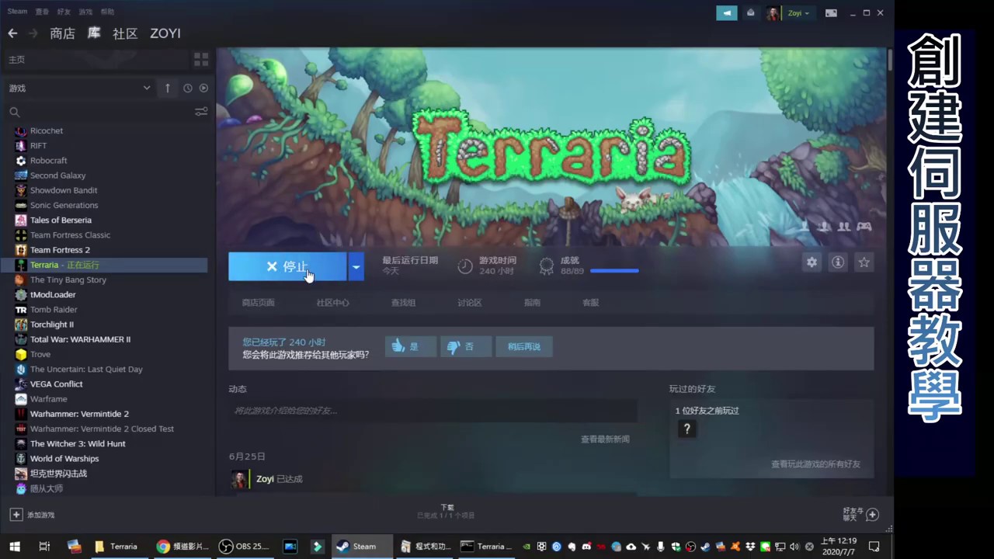Open Terraria info icon

click(x=838, y=262)
